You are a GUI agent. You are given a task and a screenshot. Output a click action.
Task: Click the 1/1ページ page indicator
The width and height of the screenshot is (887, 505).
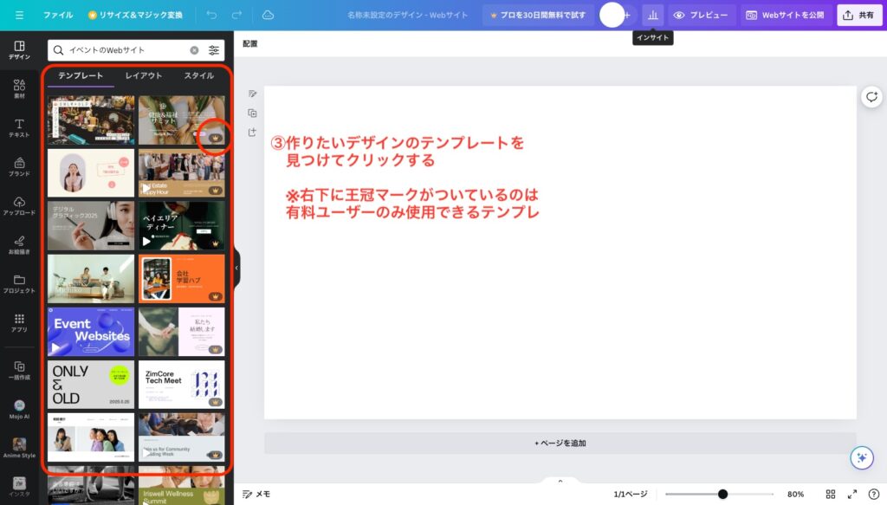pyautogui.click(x=631, y=495)
